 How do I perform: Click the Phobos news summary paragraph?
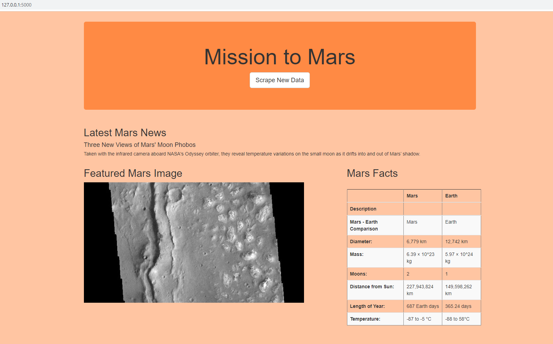point(252,154)
